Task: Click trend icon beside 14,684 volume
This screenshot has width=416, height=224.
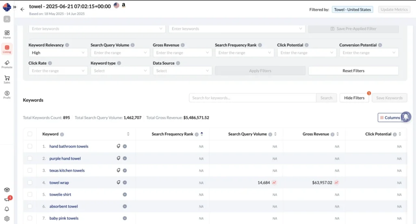Action: (x=274, y=182)
